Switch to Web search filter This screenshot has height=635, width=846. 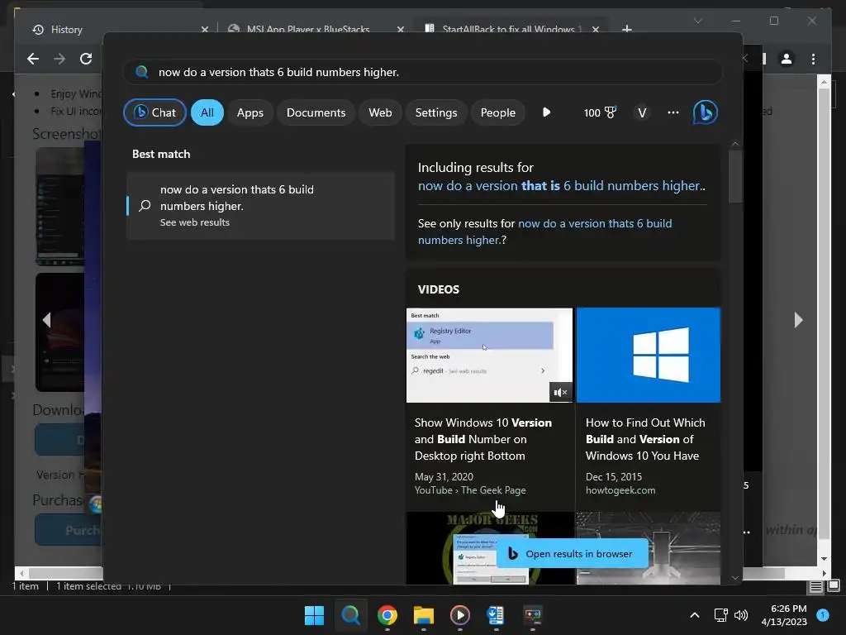(x=380, y=112)
